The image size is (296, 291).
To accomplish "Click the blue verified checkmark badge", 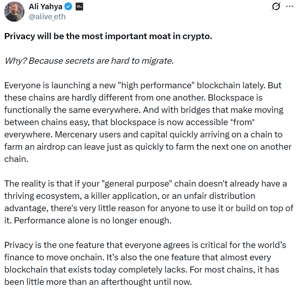I will tap(68, 7).
